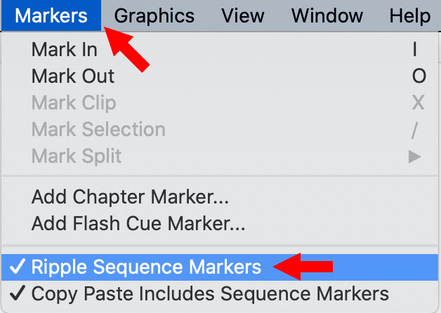Select the Mark Out command
Viewport: 441px width, 313px height.
[x=72, y=76]
